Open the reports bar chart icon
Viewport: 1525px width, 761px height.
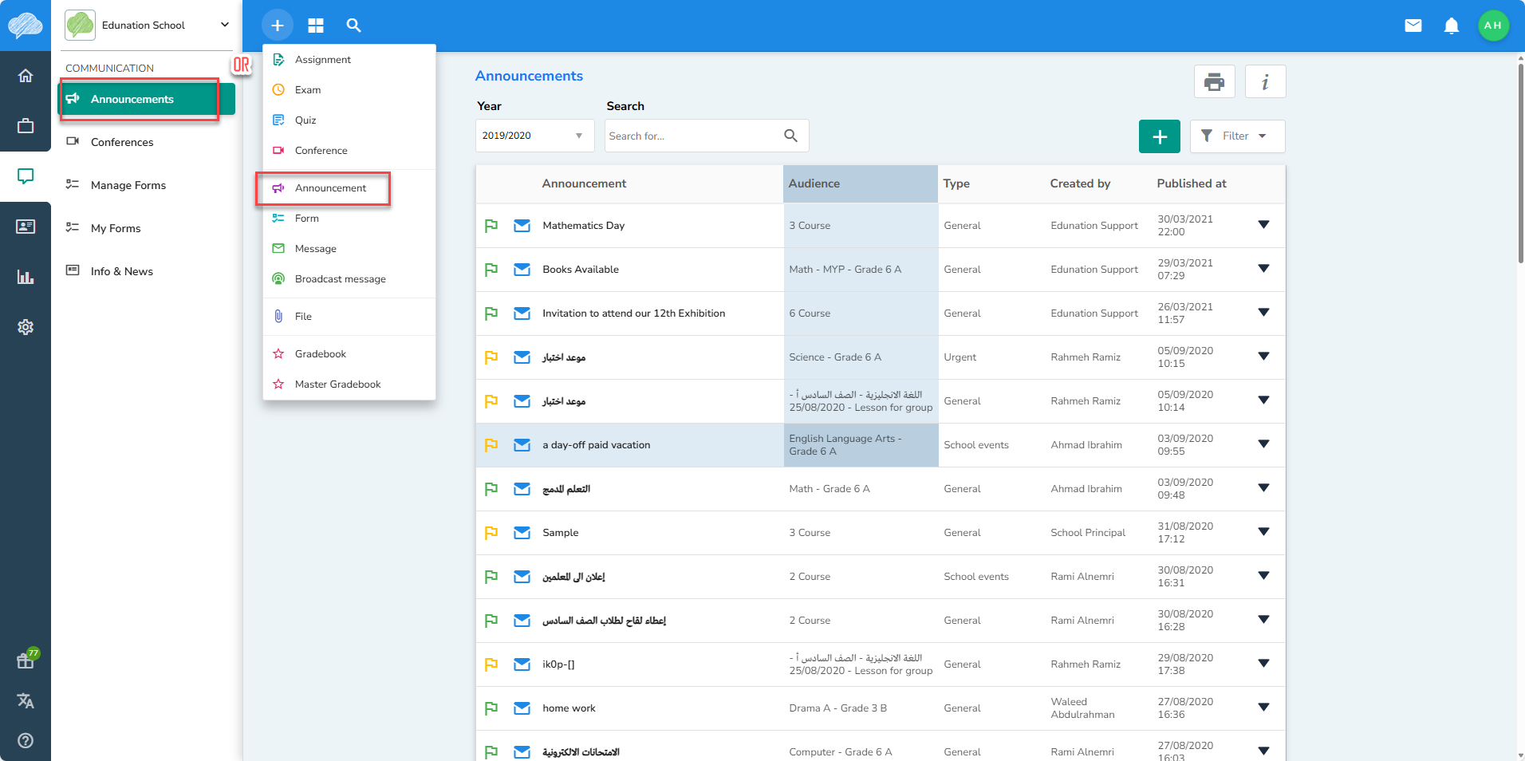[26, 277]
